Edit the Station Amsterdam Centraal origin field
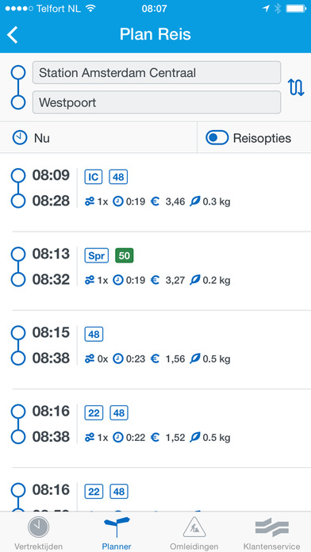 [157, 72]
